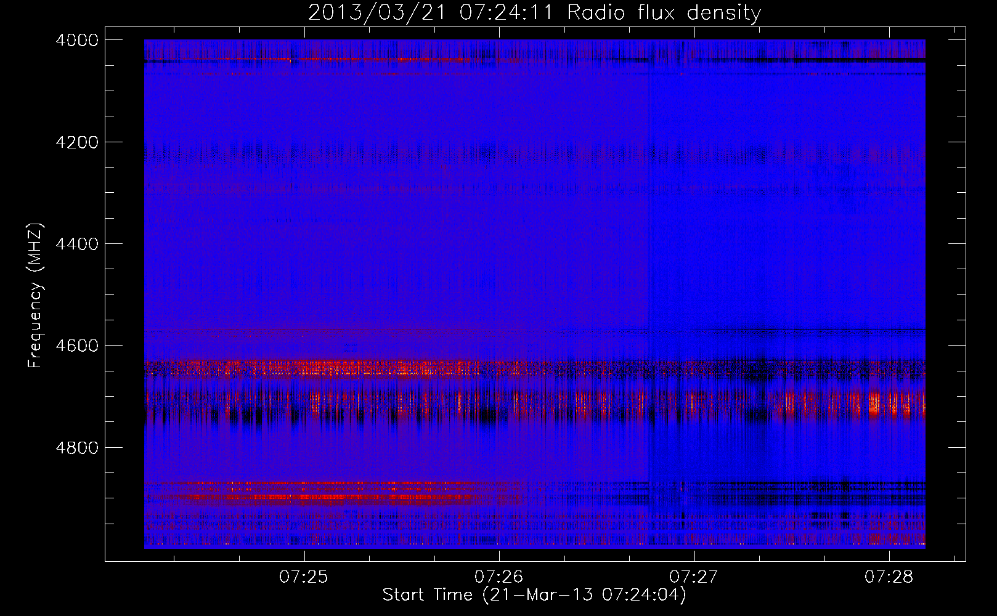Click the 07:27 time tick label
The height and width of the screenshot is (616, 997).
pyautogui.click(x=694, y=577)
